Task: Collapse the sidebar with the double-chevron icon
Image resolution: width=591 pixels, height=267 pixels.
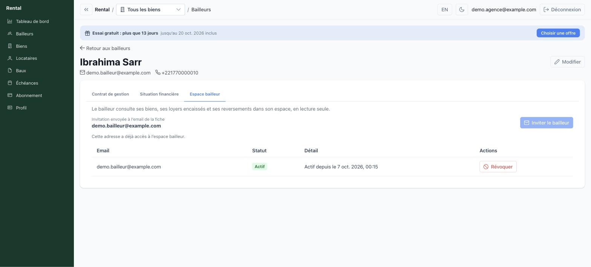Action: click(x=86, y=9)
